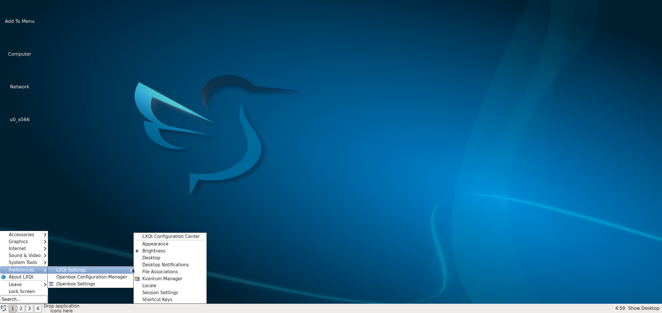The width and height of the screenshot is (662, 313).
Task: Click the menu Search field
Action: [x=24, y=299]
